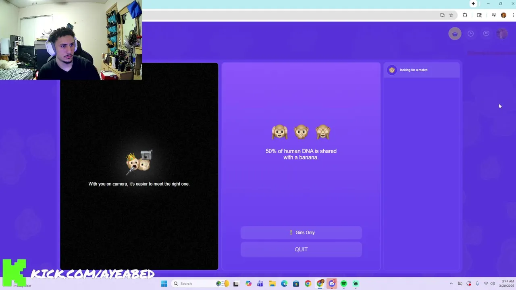Open the Chrome profile picture

click(x=504, y=15)
